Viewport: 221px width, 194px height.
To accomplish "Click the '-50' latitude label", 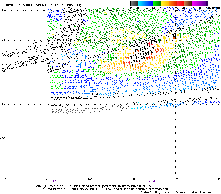I will click(3, 10).
